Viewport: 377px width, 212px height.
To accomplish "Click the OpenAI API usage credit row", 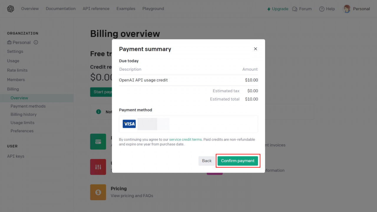I will pyautogui.click(x=188, y=80).
